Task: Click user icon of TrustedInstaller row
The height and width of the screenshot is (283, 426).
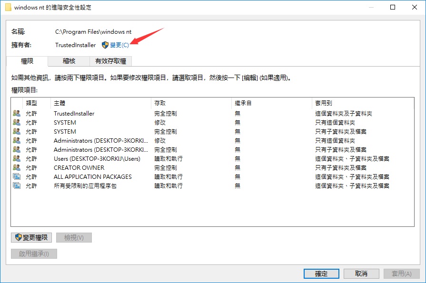Action: [17, 113]
